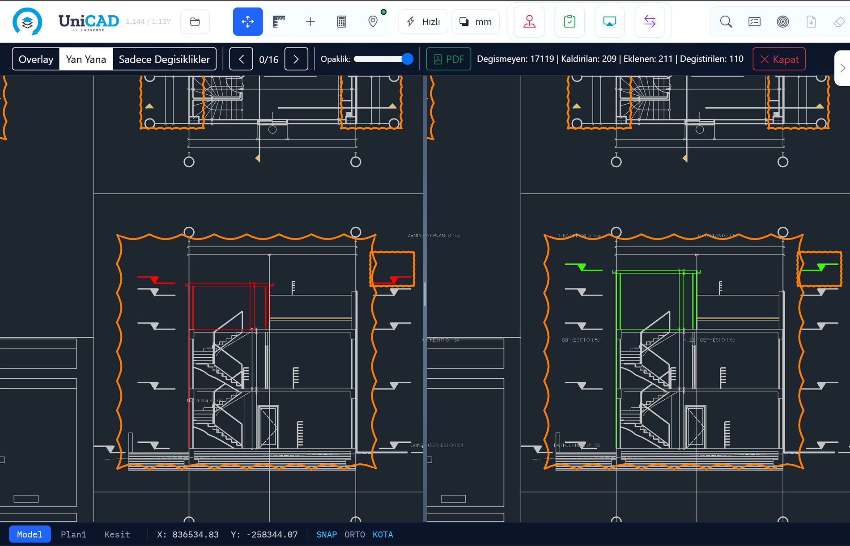This screenshot has height=546, width=850.
Task: Adjust the Opaklık opacity slider
Action: (x=383, y=59)
